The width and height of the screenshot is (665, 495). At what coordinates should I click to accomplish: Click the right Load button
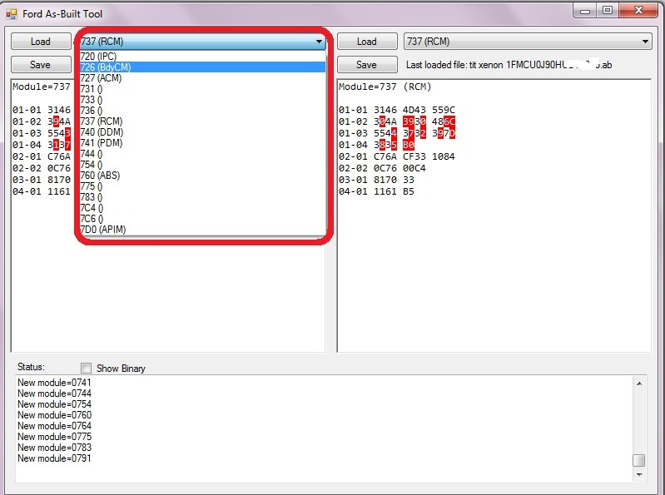(367, 42)
